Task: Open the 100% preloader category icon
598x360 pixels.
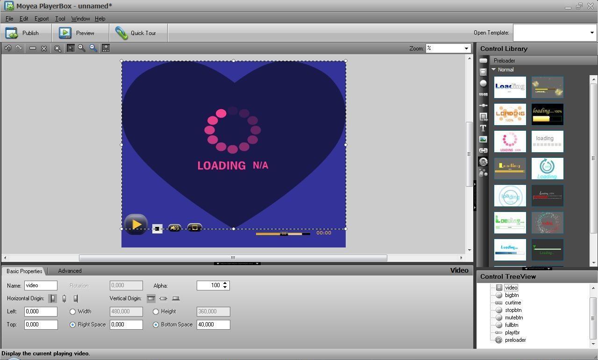Action: pos(483,162)
